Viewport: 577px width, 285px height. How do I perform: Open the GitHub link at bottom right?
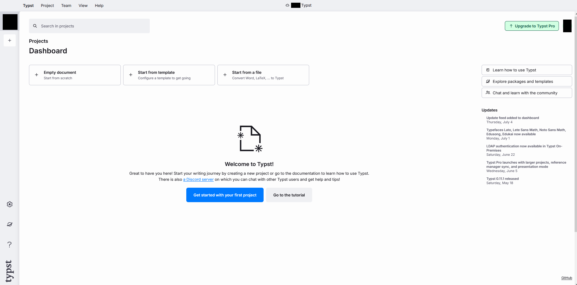(x=567, y=278)
